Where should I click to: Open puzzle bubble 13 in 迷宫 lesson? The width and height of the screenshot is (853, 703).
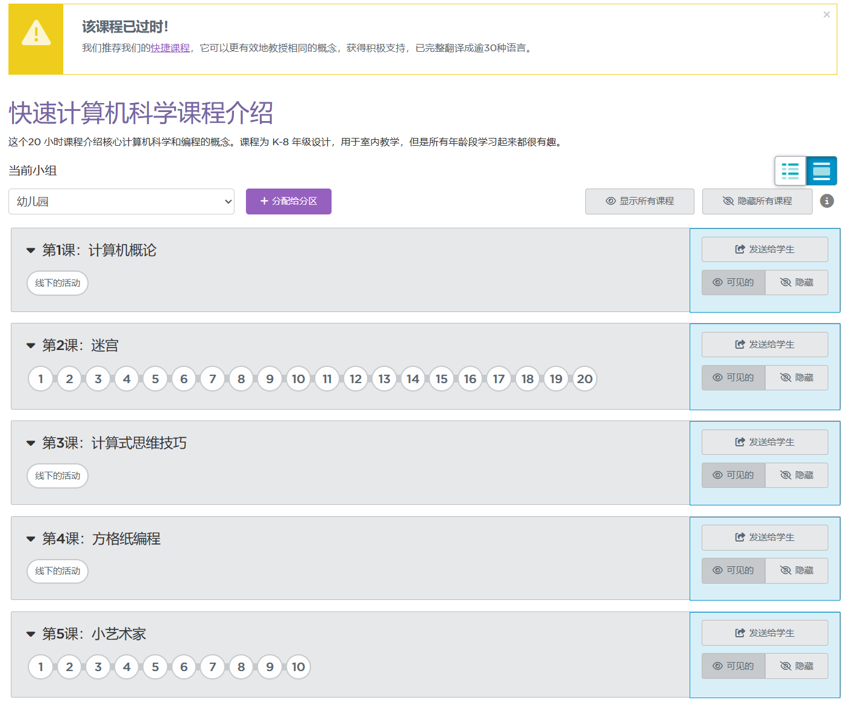click(385, 379)
